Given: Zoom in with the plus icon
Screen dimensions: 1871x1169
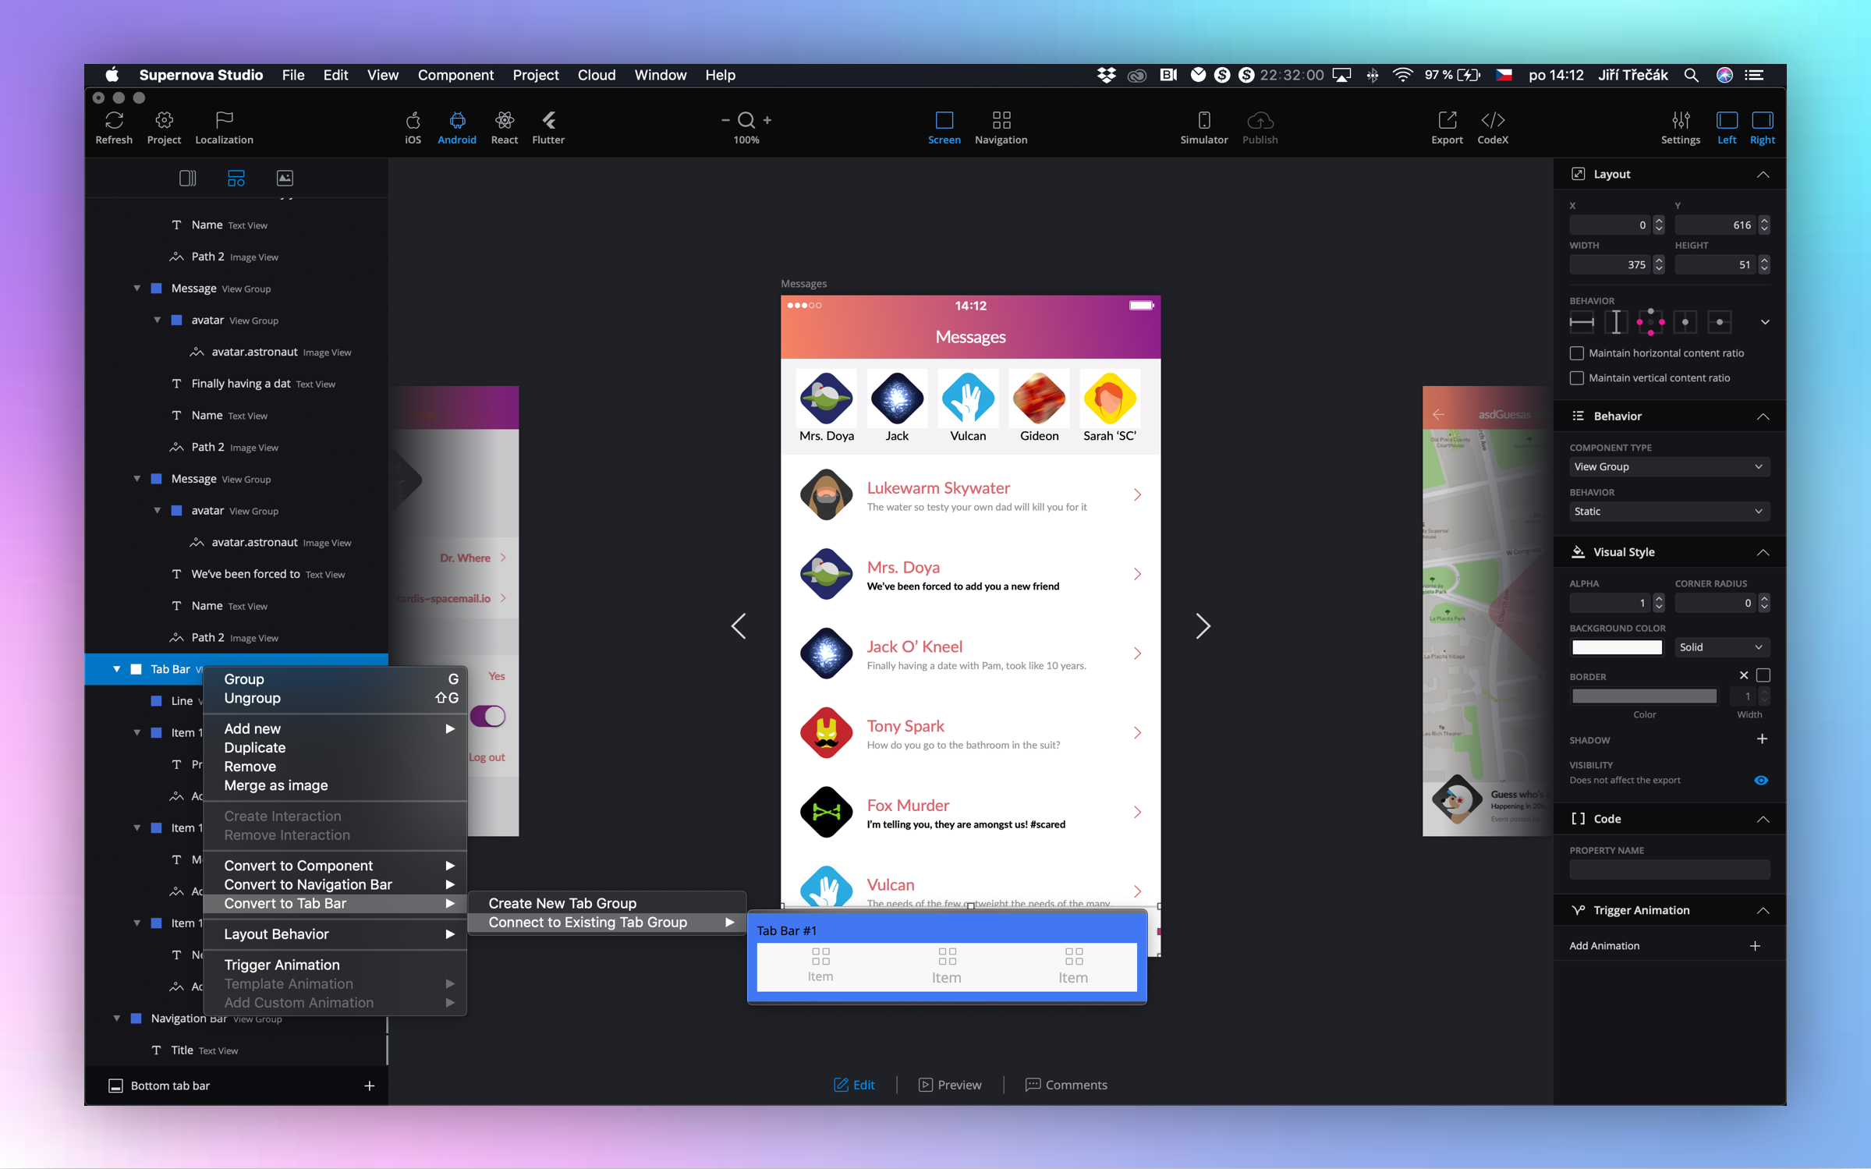Looking at the screenshot, I should click(767, 120).
